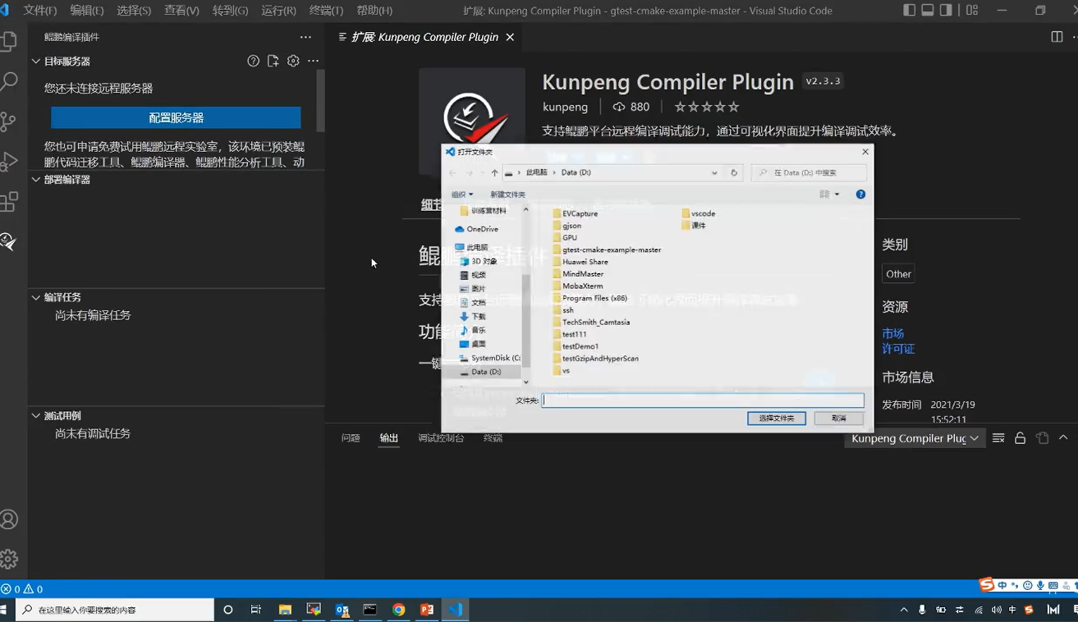Collapse the 编译任务 section
Image resolution: width=1078 pixels, height=622 pixels.
(x=36, y=297)
